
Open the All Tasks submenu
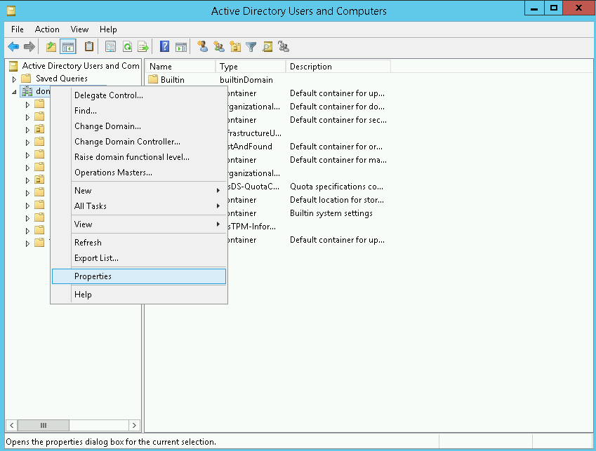(x=139, y=206)
